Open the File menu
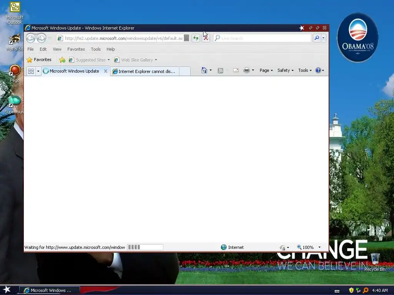394x295 pixels. tap(30, 49)
